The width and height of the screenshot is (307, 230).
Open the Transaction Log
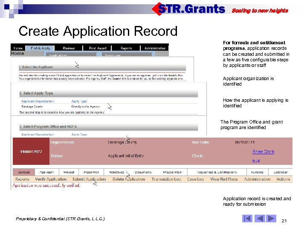[x=166, y=179]
